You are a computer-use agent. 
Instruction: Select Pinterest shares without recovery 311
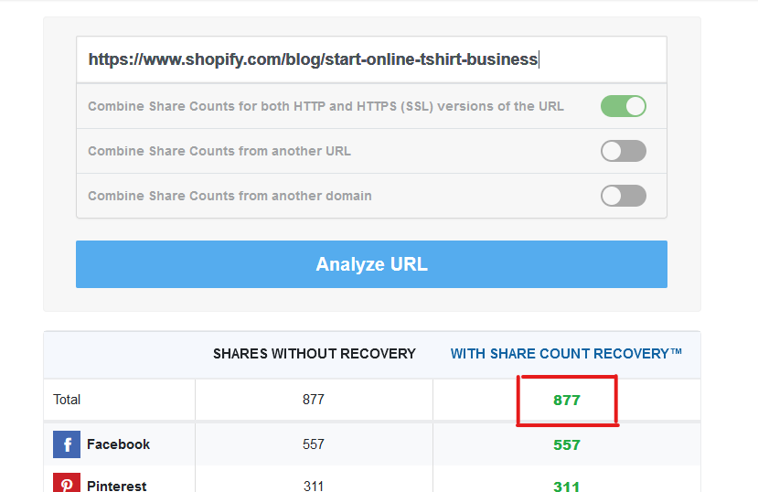[314, 486]
